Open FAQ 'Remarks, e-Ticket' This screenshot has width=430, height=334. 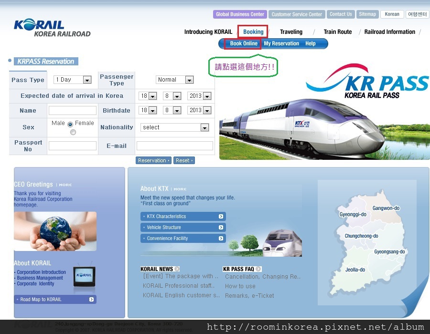tap(249, 296)
